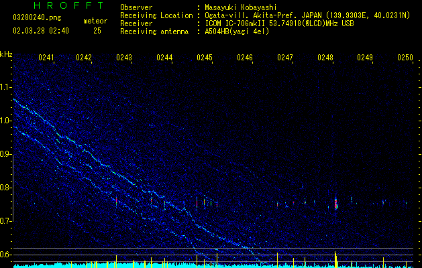The height and width of the screenshot is (268, 422).
Task: Click the 0244 time marker
Action: tap(164, 58)
